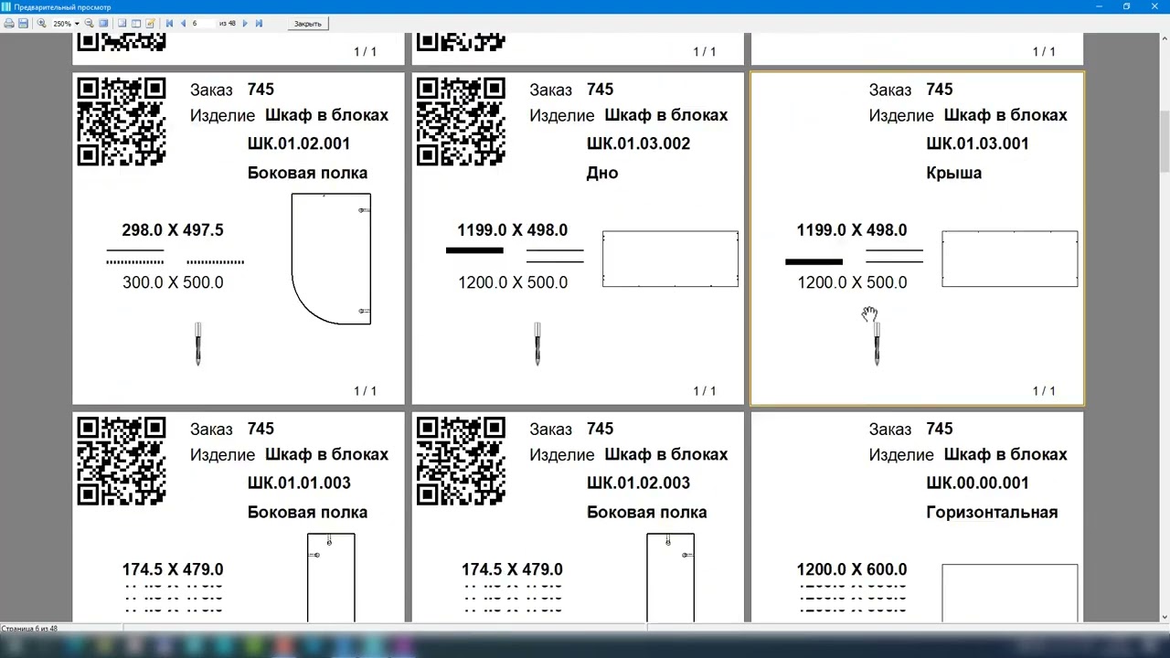Click the thumbnails panel icon
This screenshot has height=658, width=1170.
[x=136, y=24]
